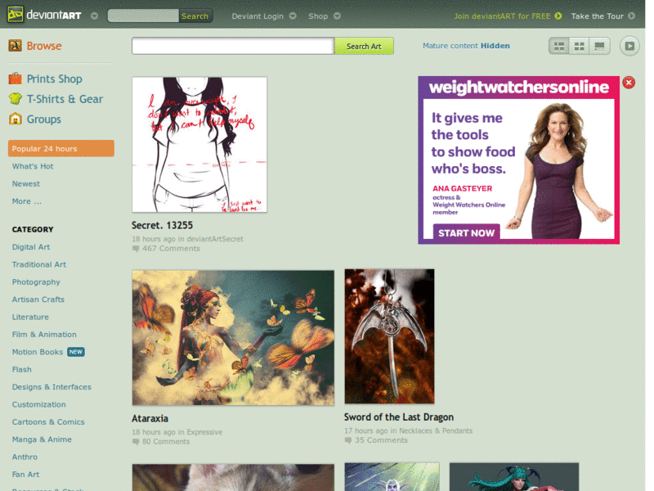Open the Deviant Login menu
Screen dimensions: 654x491
coord(258,16)
